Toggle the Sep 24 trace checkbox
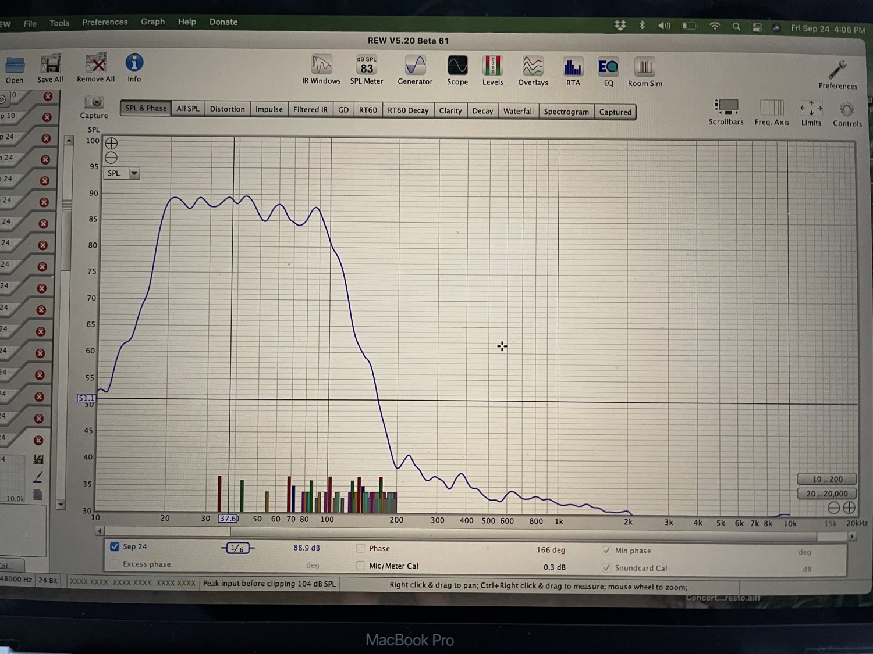The image size is (873, 654). pyautogui.click(x=115, y=546)
